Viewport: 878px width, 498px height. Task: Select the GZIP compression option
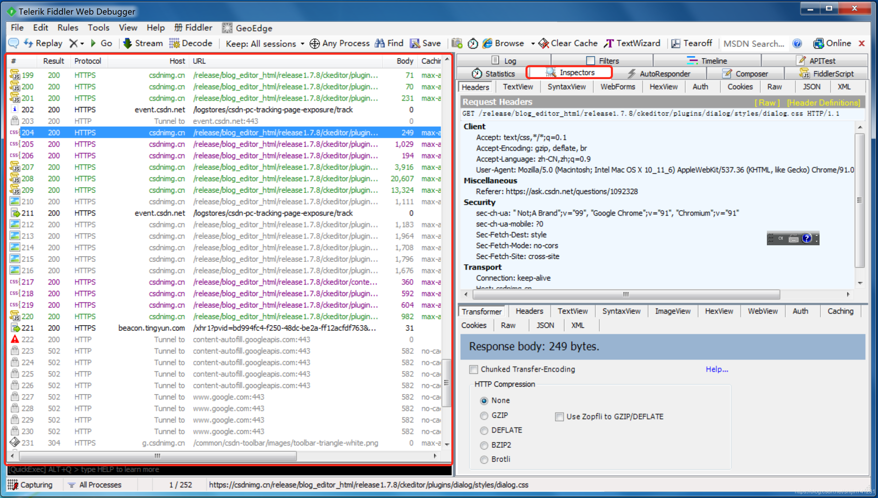pyautogui.click(x=484, y=415)
